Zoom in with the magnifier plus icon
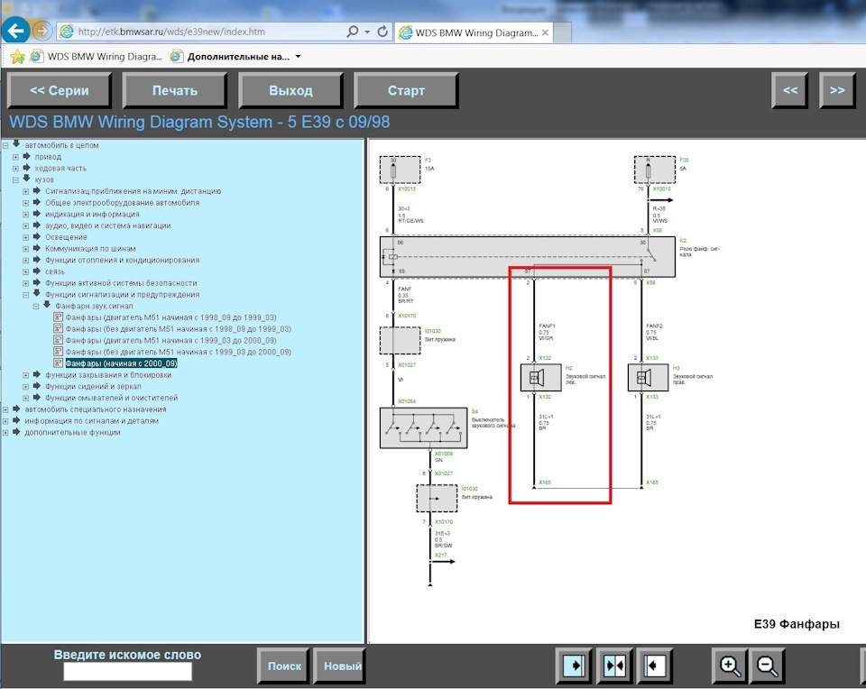Screen dimensions: 866x689 tap(729, 666)
